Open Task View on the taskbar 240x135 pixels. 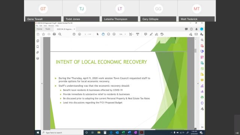(93, 132)
